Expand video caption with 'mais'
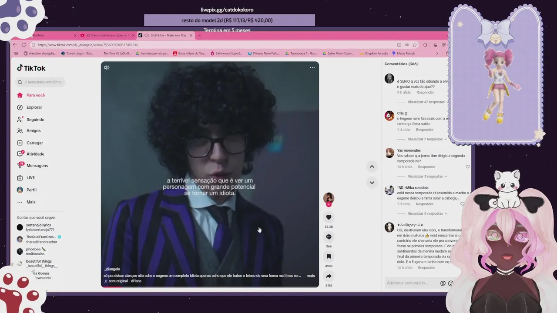557x313 pixels. click(311, 276)
